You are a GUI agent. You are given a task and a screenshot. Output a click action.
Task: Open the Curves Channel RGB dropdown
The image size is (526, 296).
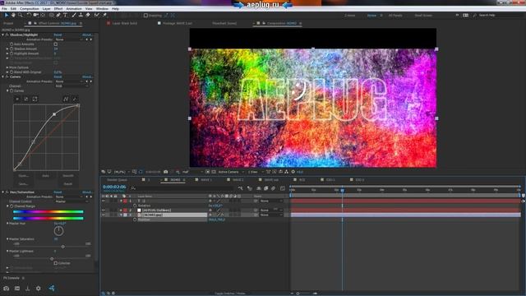[72, 86]
